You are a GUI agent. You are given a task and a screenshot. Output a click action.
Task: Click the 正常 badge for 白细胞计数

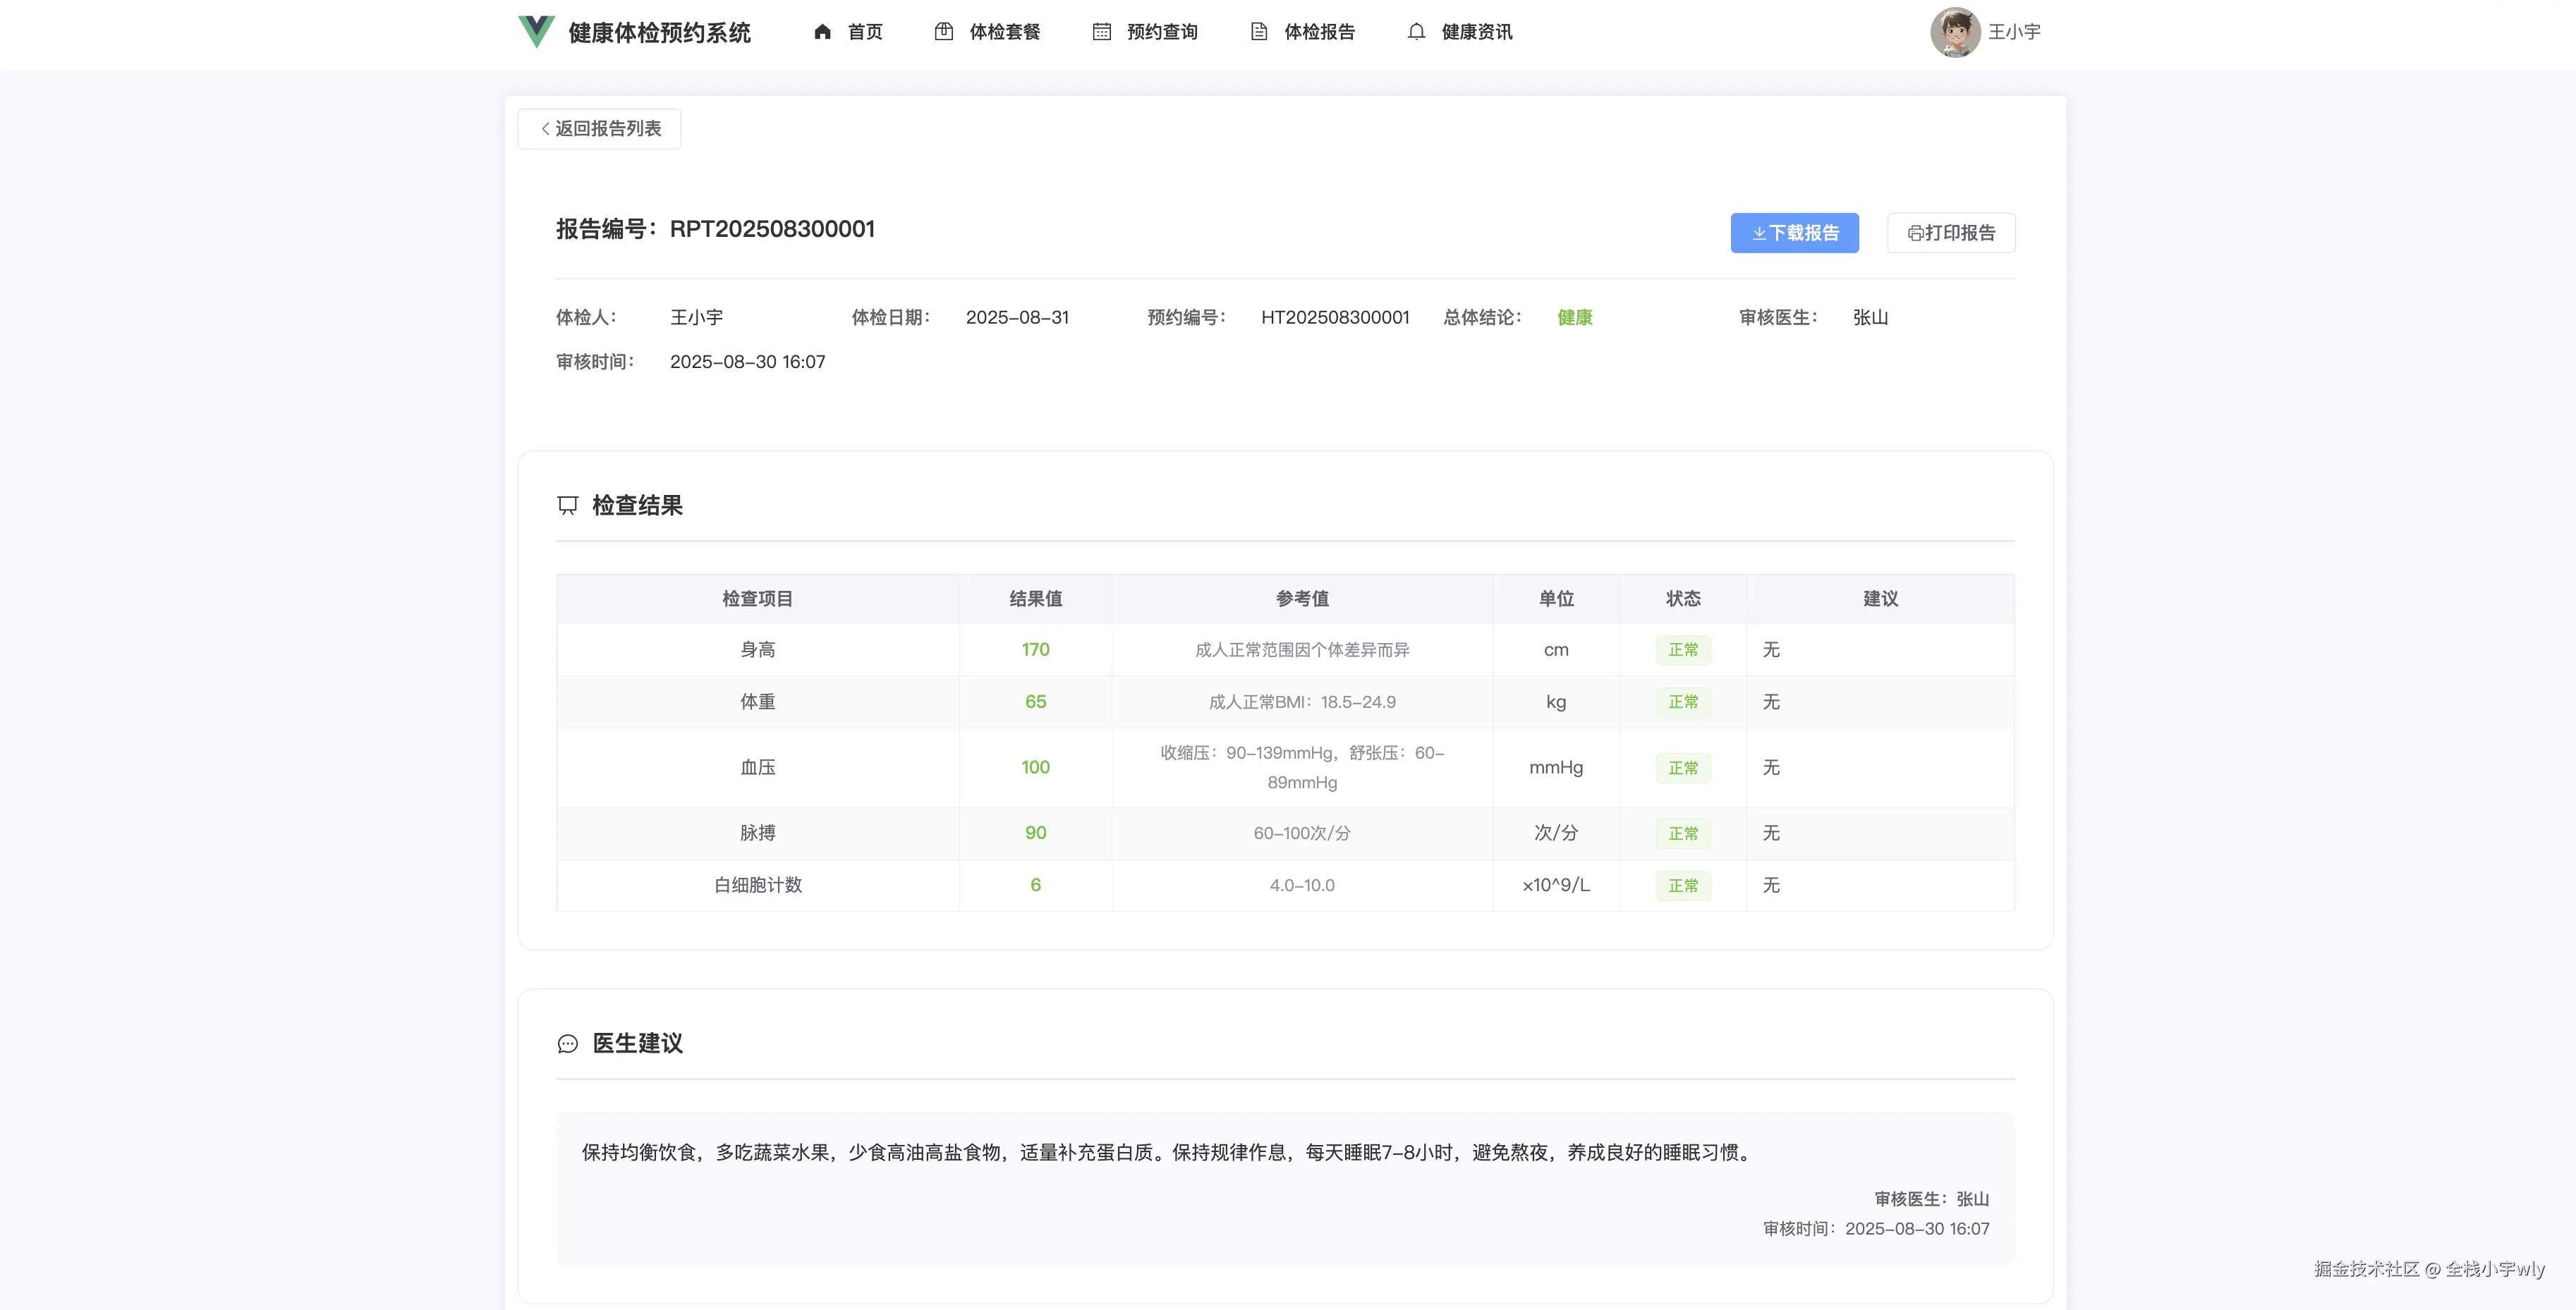point(1683,886)
